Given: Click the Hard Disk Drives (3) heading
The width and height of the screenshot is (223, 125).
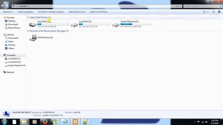Looking at the screenshot, I should [x=40, y=17].
